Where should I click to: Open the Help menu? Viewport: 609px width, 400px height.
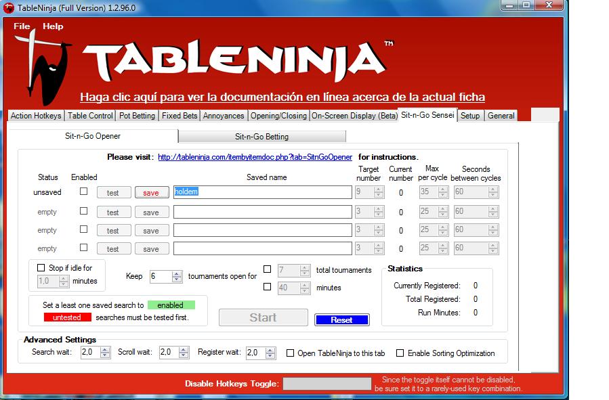coord(53,26)
